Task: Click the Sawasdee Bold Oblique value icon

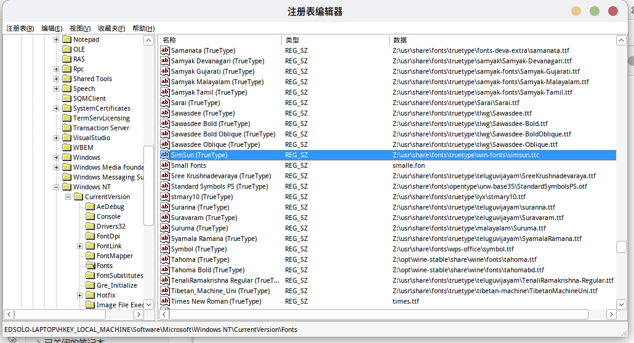Action: point(164,134)
